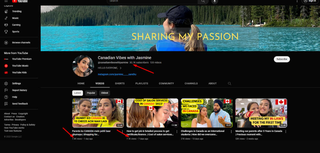
Task: Click the Help question mark icon
Action: (x=6, y=97)
